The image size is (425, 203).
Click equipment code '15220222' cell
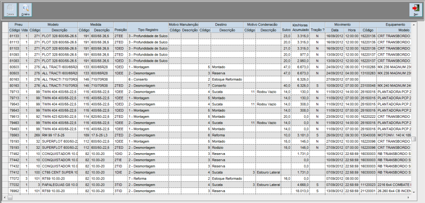point(368,117)
